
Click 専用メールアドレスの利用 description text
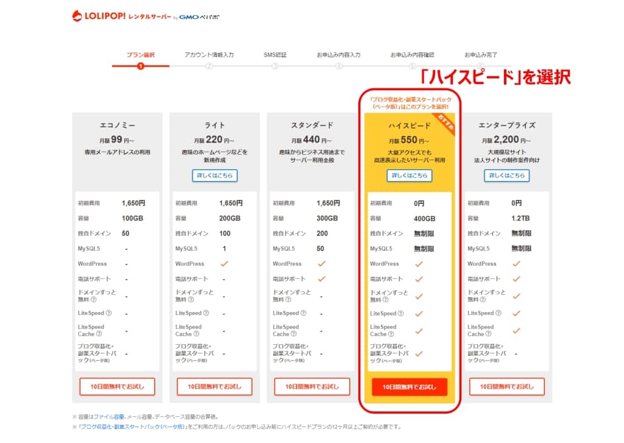pyautogui.click(x=118, y=152)
